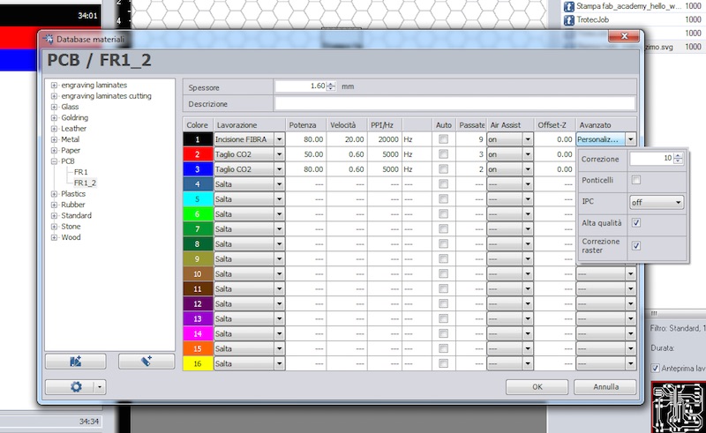
Task: Select the FR1_2 material in tree
Action: pos(85,183)
